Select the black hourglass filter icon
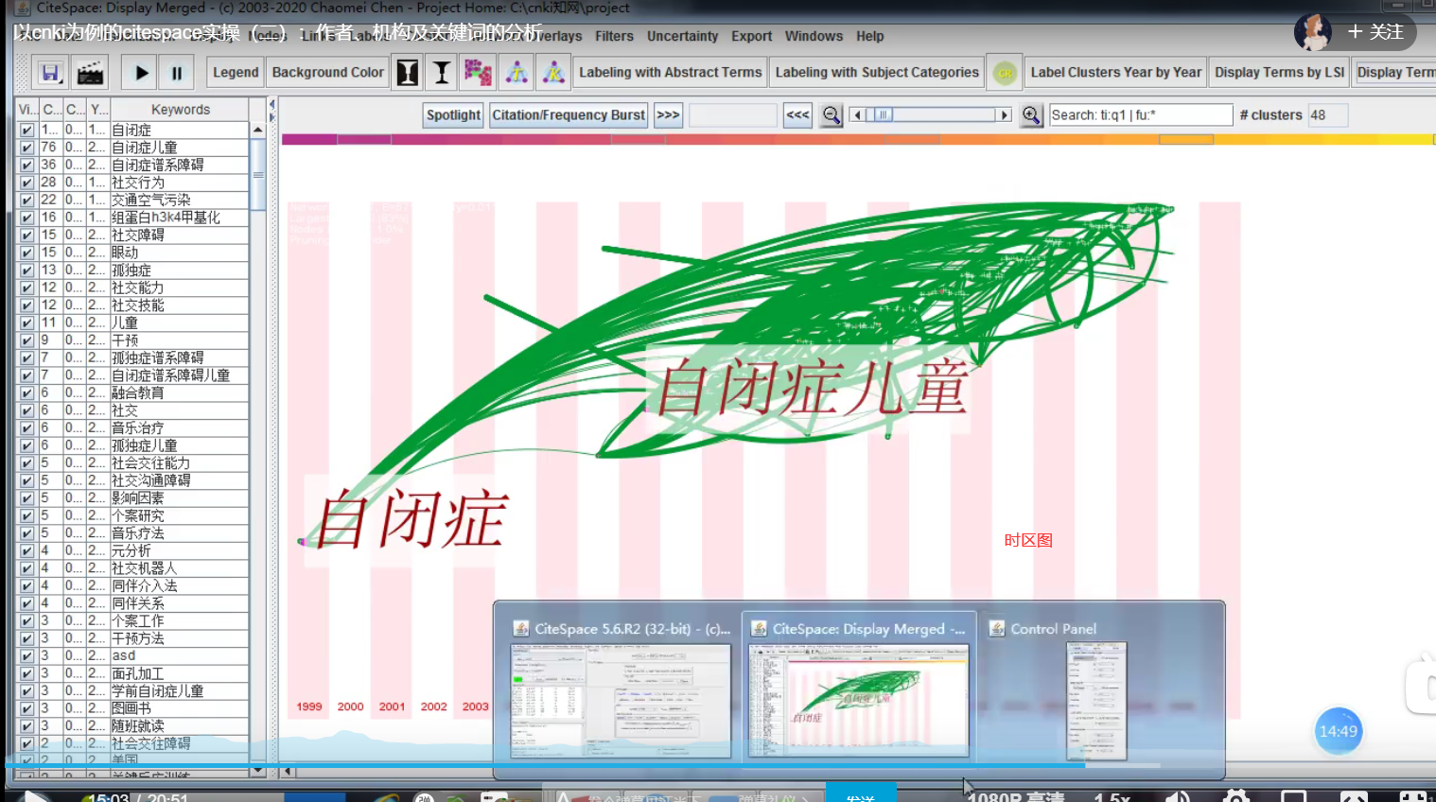Screen dimensions: 1436x802 pyautogui.click(x=408, y=72)
